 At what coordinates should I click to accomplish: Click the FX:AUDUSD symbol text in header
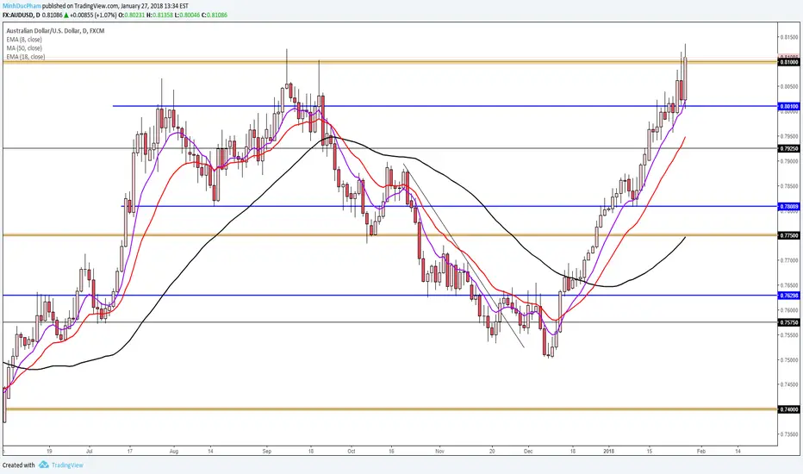[x=17, y=15]
